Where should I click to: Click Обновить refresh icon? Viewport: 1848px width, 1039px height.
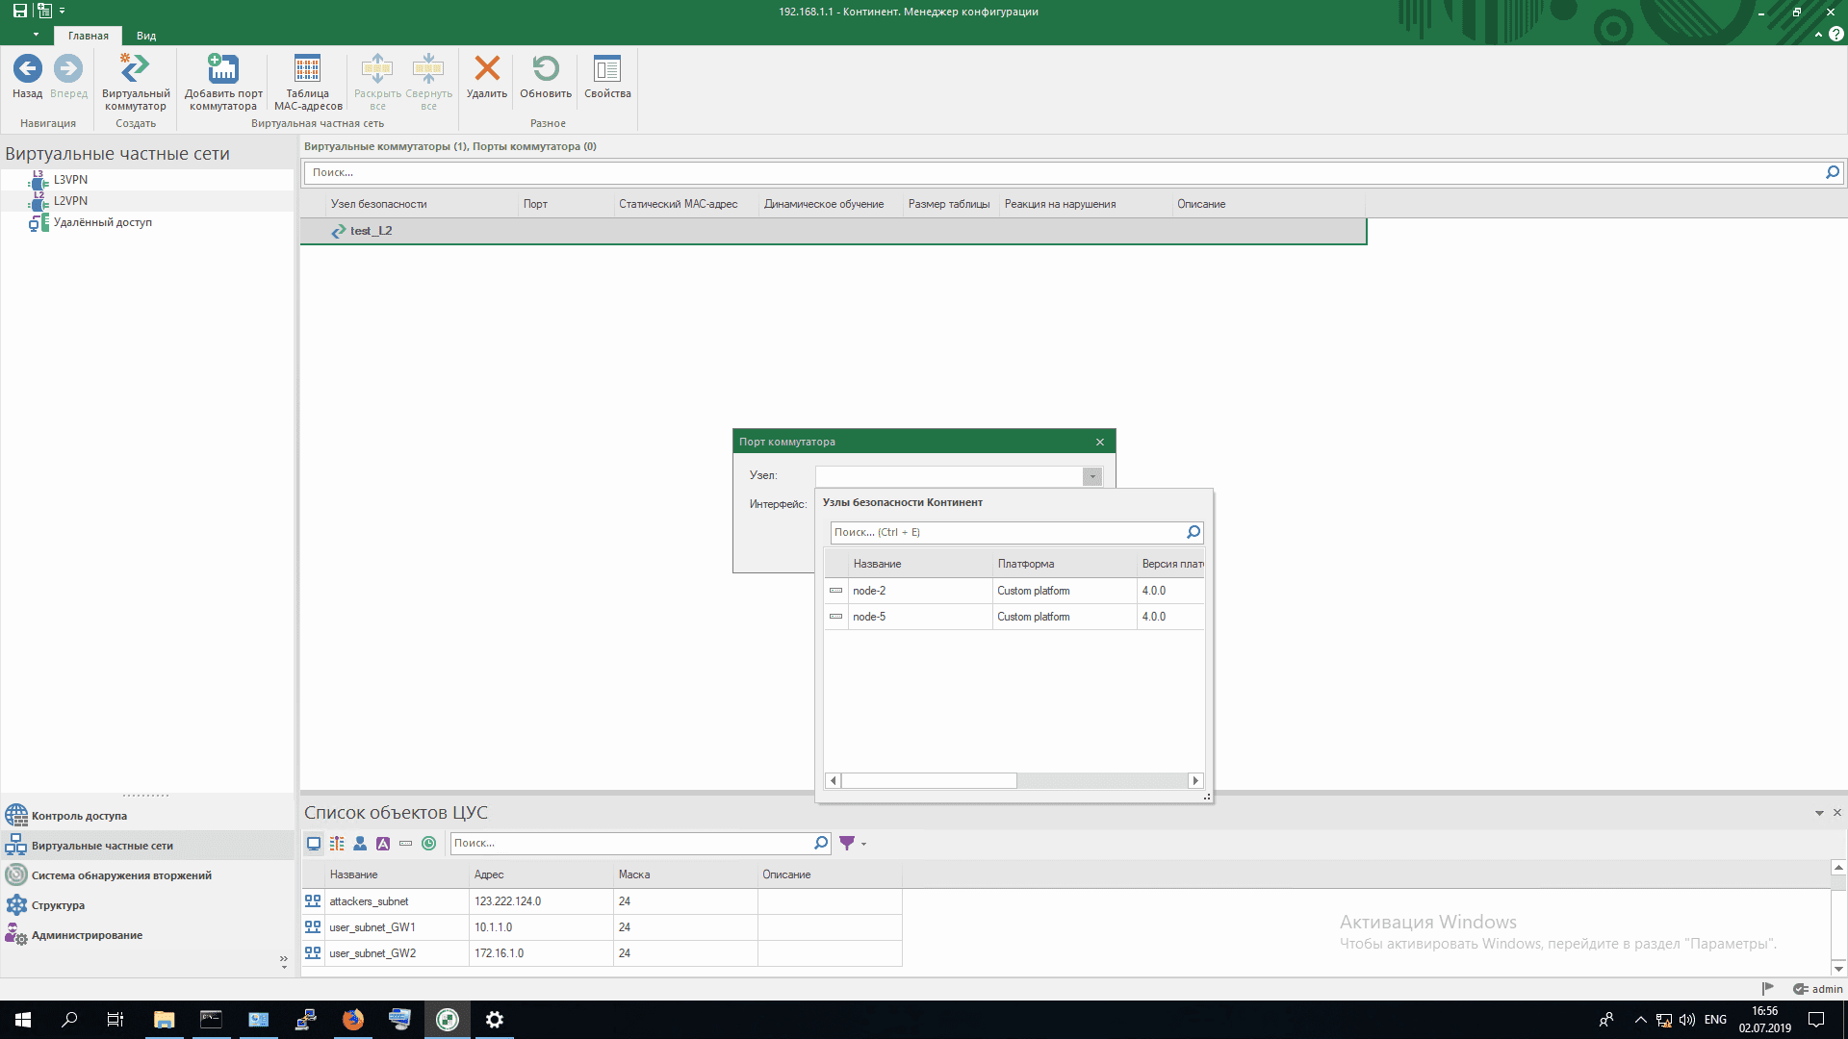[x=546, y=69]
